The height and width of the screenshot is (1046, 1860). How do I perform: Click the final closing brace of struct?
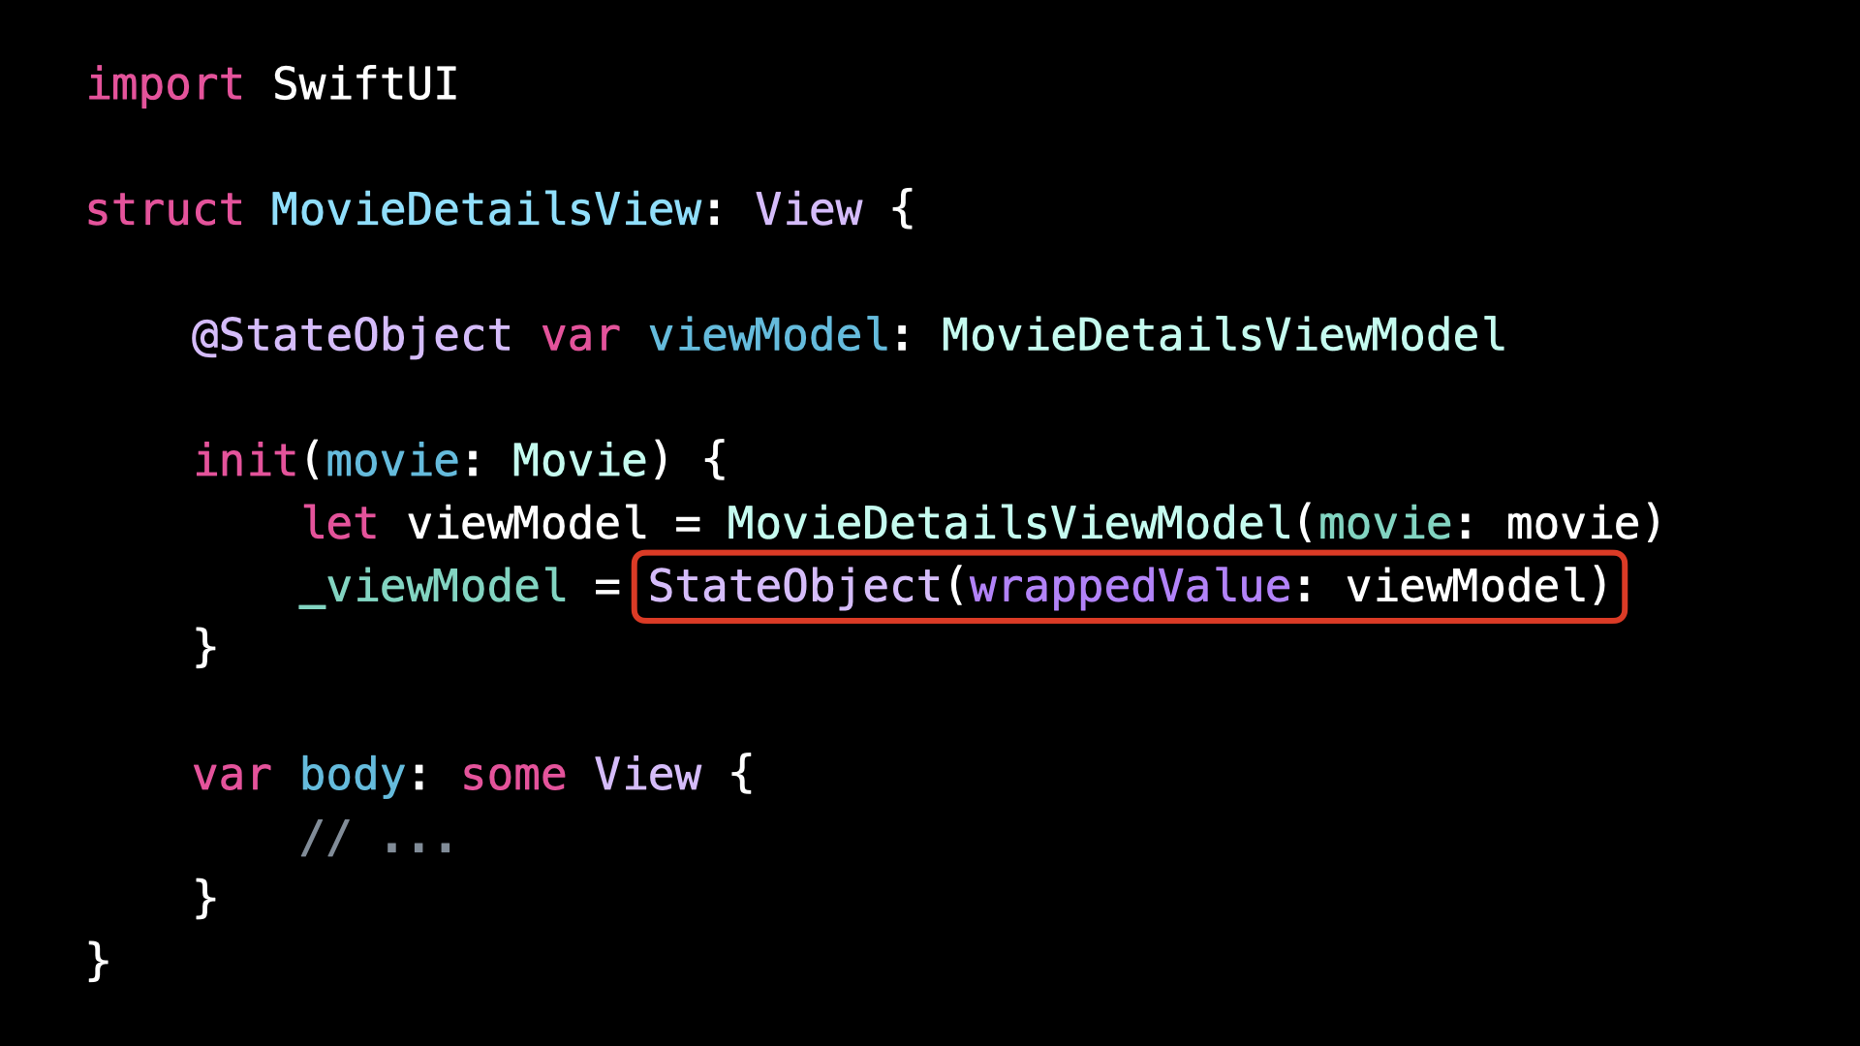click(x=98, y=961)
